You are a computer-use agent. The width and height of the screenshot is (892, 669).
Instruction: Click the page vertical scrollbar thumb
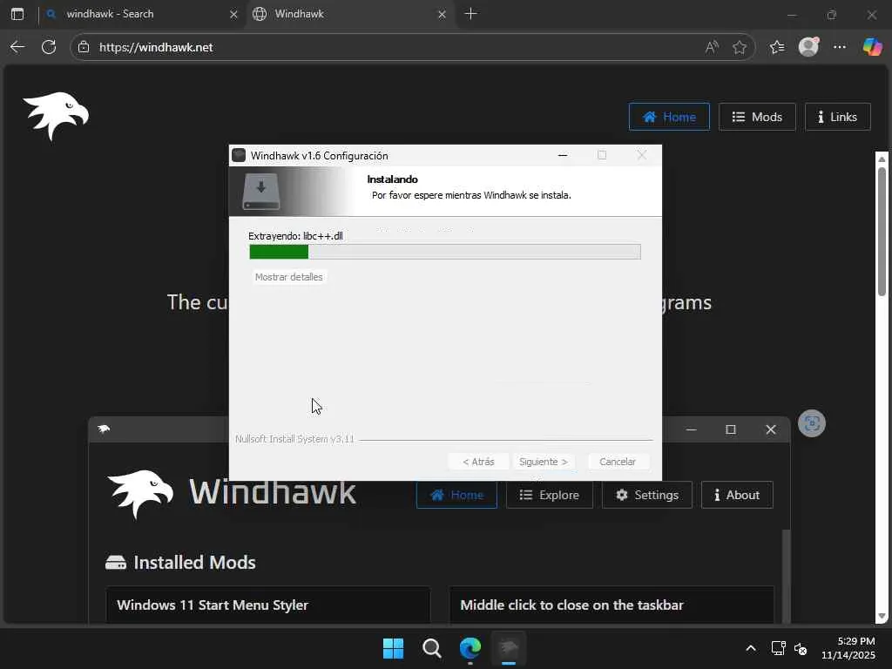click(882, 230)
